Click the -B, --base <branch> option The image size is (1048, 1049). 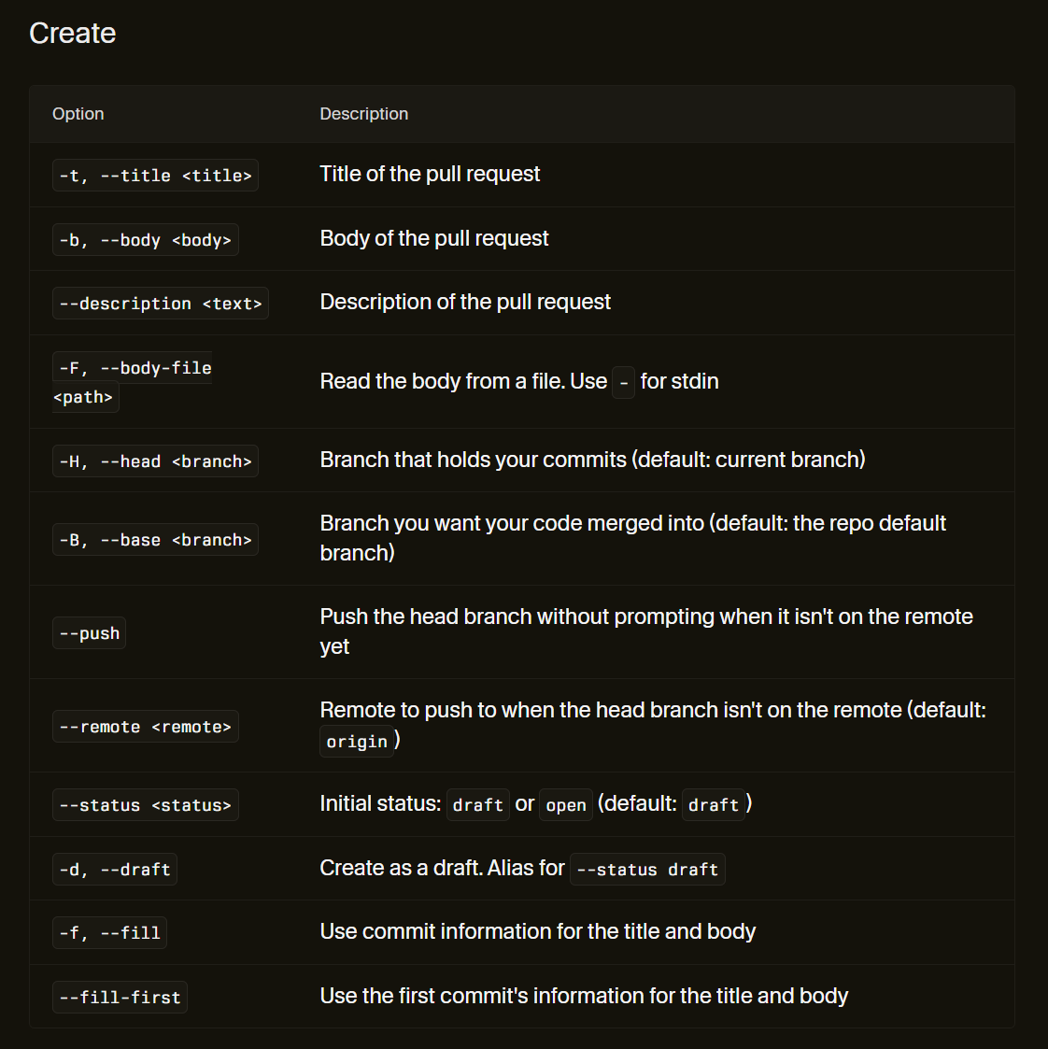click(155, 539)
